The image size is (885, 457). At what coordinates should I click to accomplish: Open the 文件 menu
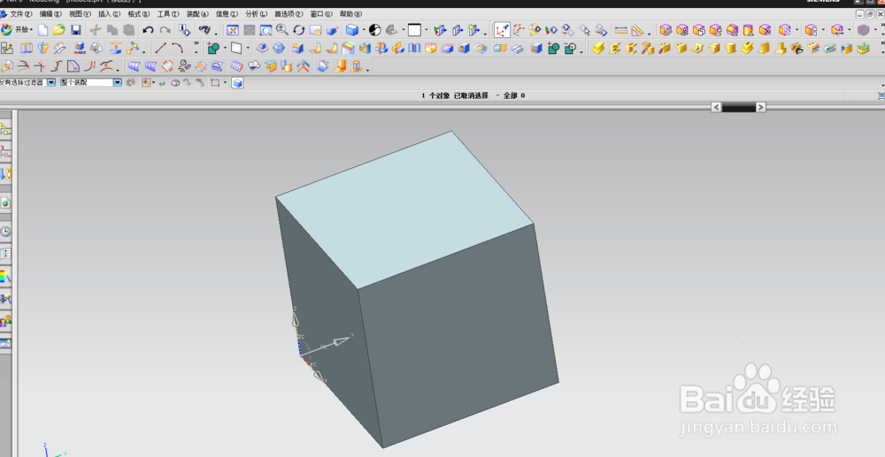[21, 14]
